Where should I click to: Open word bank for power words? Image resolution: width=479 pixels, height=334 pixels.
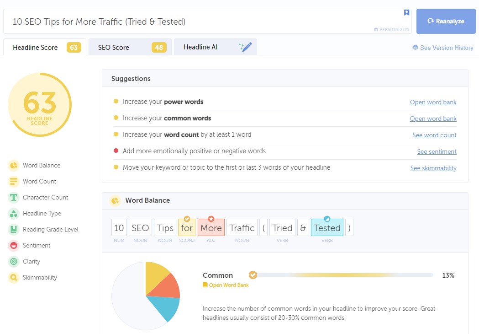coord(433,102)
